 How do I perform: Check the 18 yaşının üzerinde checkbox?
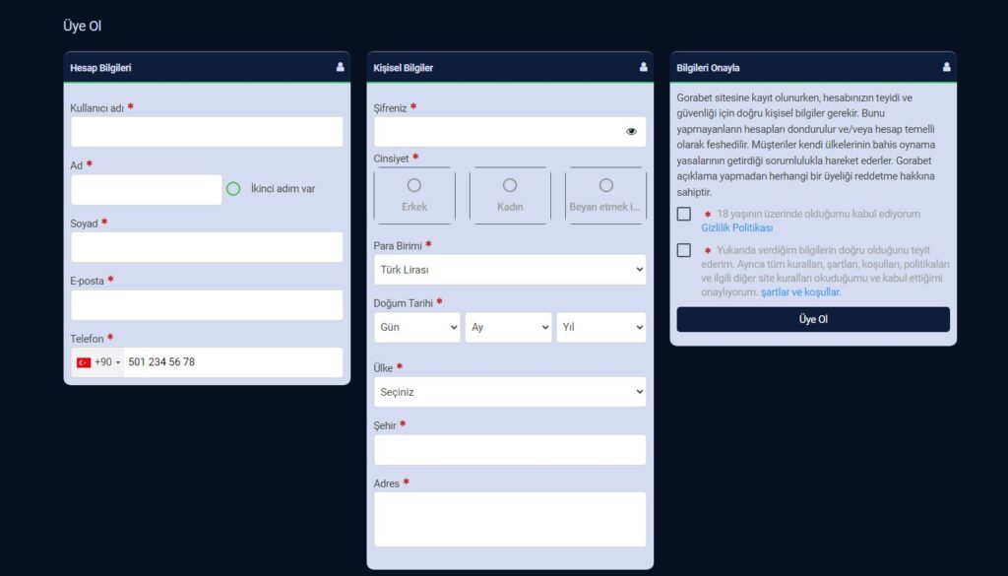click(684, 214)
